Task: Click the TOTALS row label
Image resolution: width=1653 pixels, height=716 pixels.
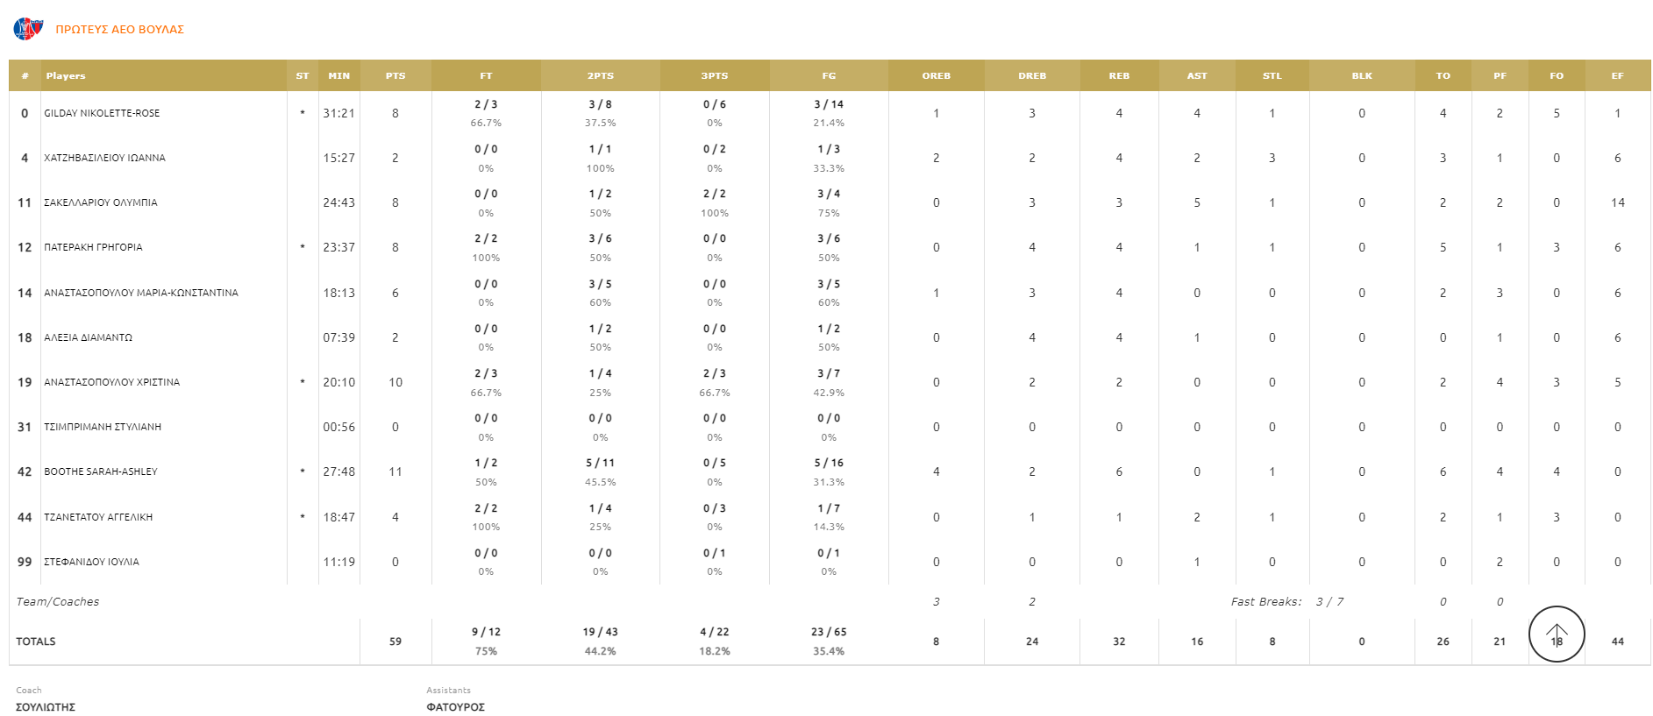Action: click(36, 642)
